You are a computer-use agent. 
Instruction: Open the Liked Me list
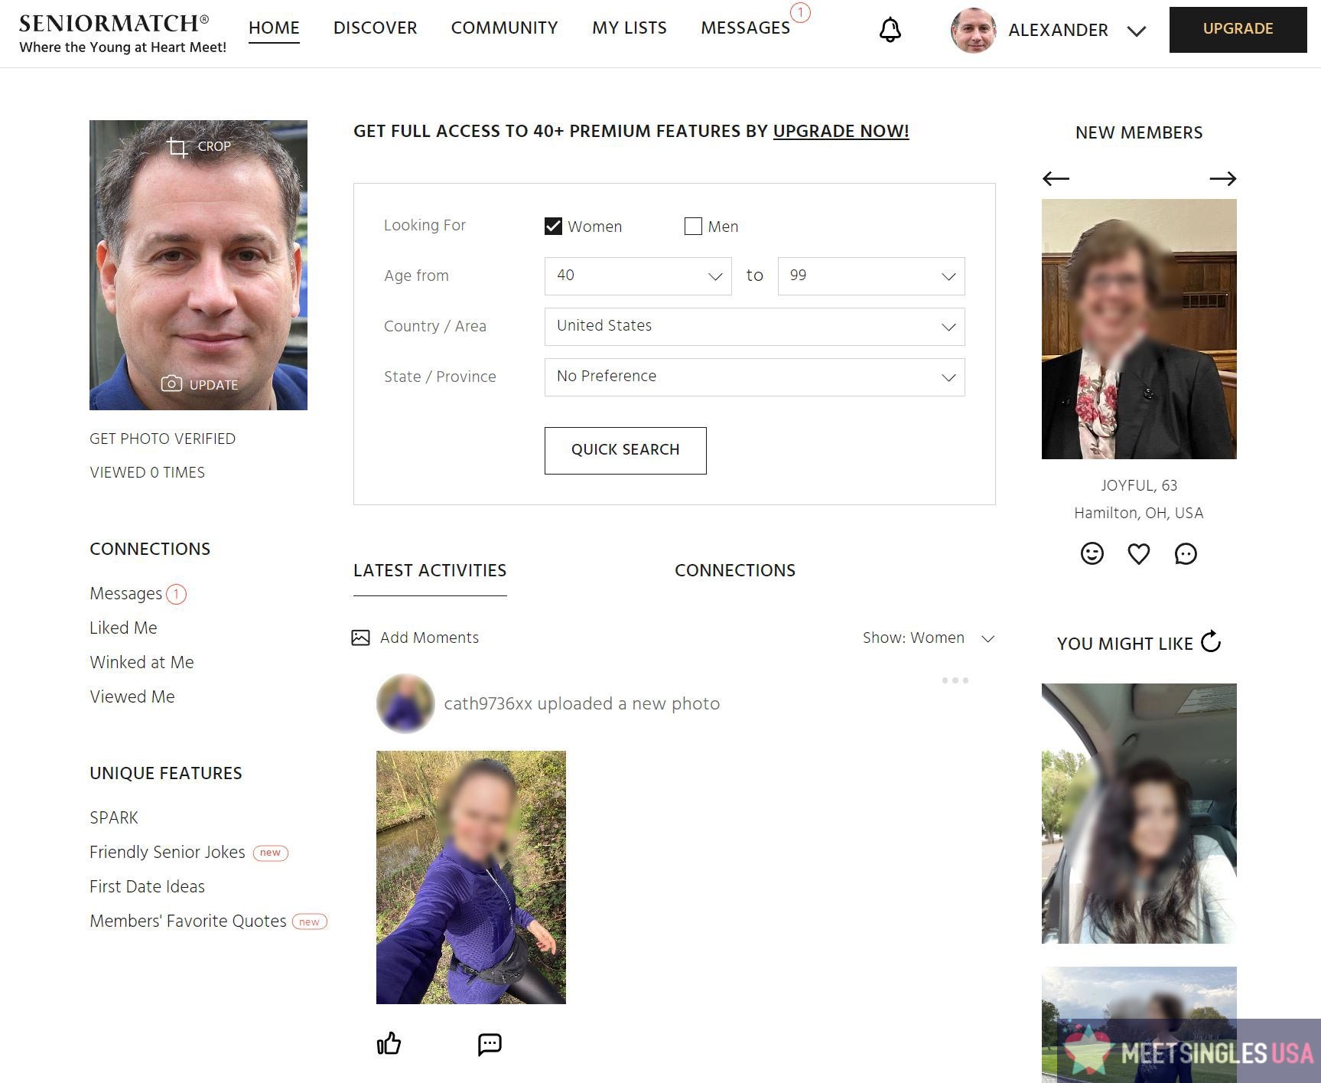123,628
